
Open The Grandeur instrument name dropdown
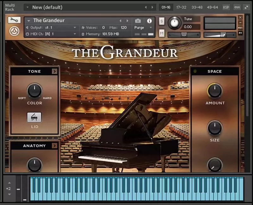point(29,21)
